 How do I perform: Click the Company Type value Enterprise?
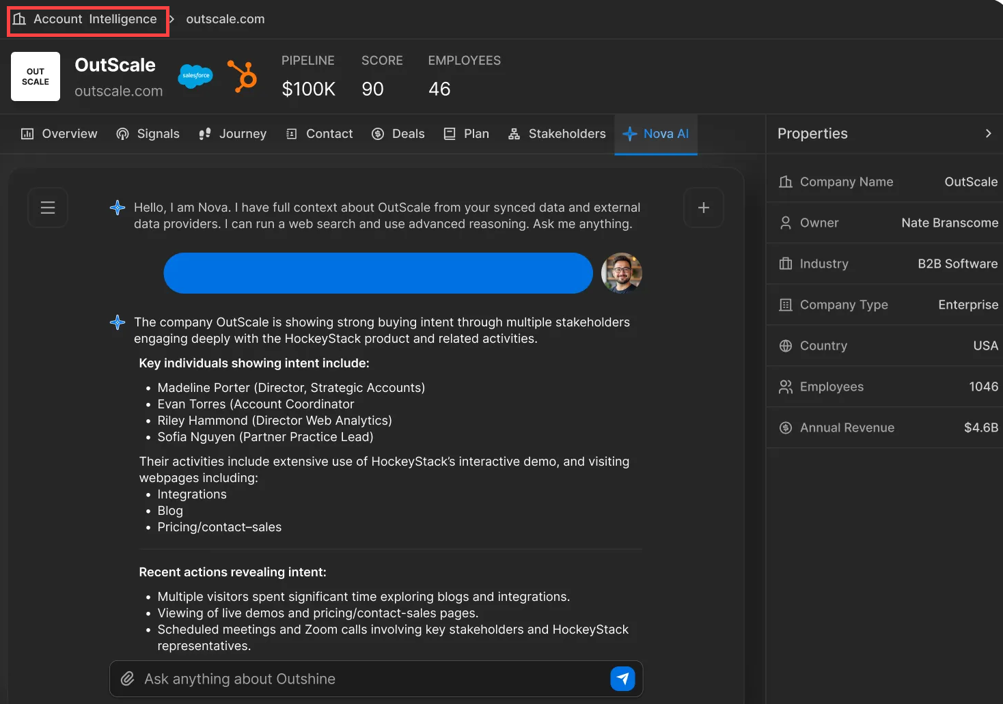click(x=968, y=305)
